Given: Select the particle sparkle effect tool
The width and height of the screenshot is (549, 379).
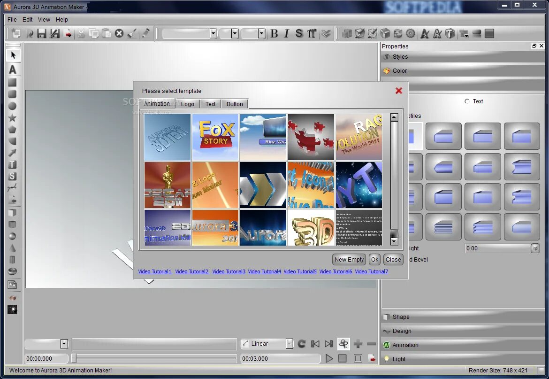Looking at the screenshot, I should coord(12,309).
